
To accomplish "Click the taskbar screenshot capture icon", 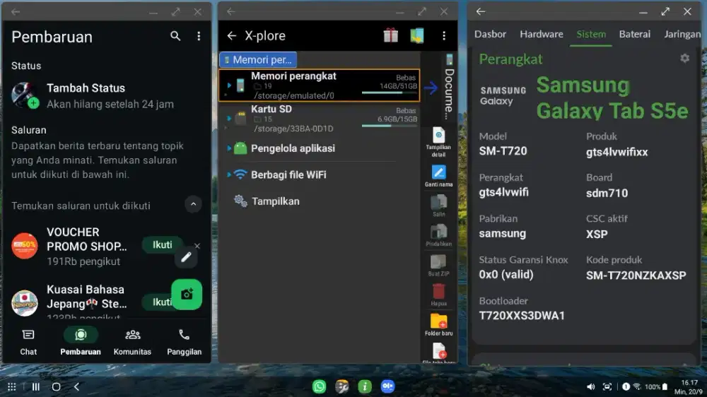I will pyautogui.click(x=607, y=386).
